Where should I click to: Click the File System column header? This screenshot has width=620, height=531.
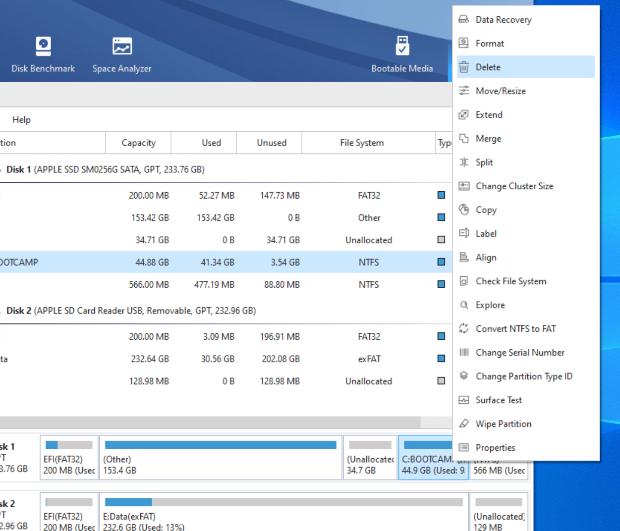[x=368, y=143]
